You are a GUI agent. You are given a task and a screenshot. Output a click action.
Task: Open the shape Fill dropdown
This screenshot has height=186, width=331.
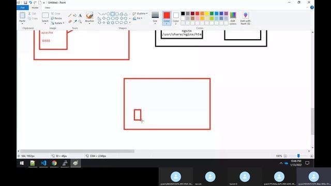[138, 19]
